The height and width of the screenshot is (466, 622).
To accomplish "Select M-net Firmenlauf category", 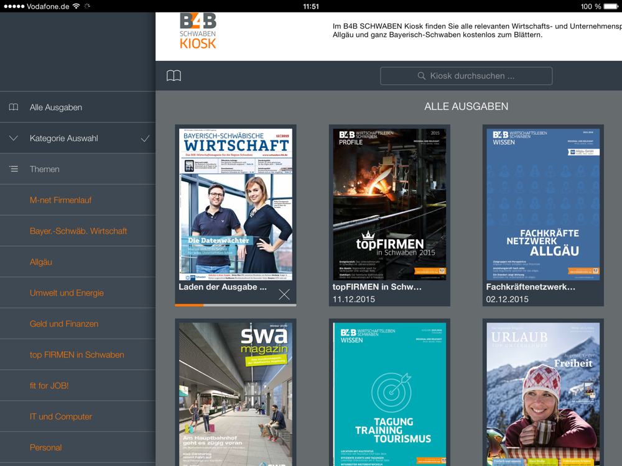I will point(78,199).
